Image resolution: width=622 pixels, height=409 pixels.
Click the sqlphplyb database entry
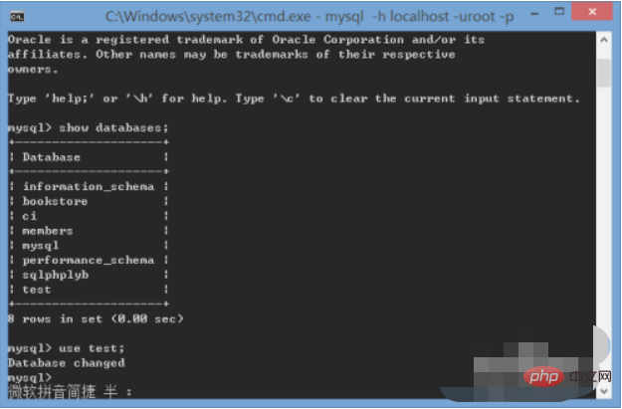point(56,275)
